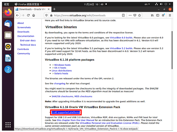Launch Rhythmbox from the dock

8,47
